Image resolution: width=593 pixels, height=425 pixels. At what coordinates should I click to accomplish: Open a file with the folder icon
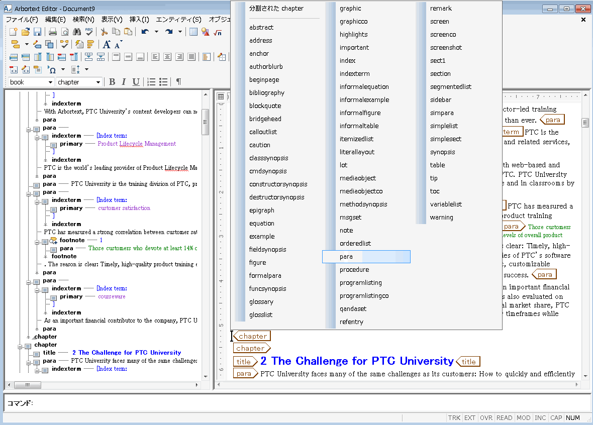point(25,32)
